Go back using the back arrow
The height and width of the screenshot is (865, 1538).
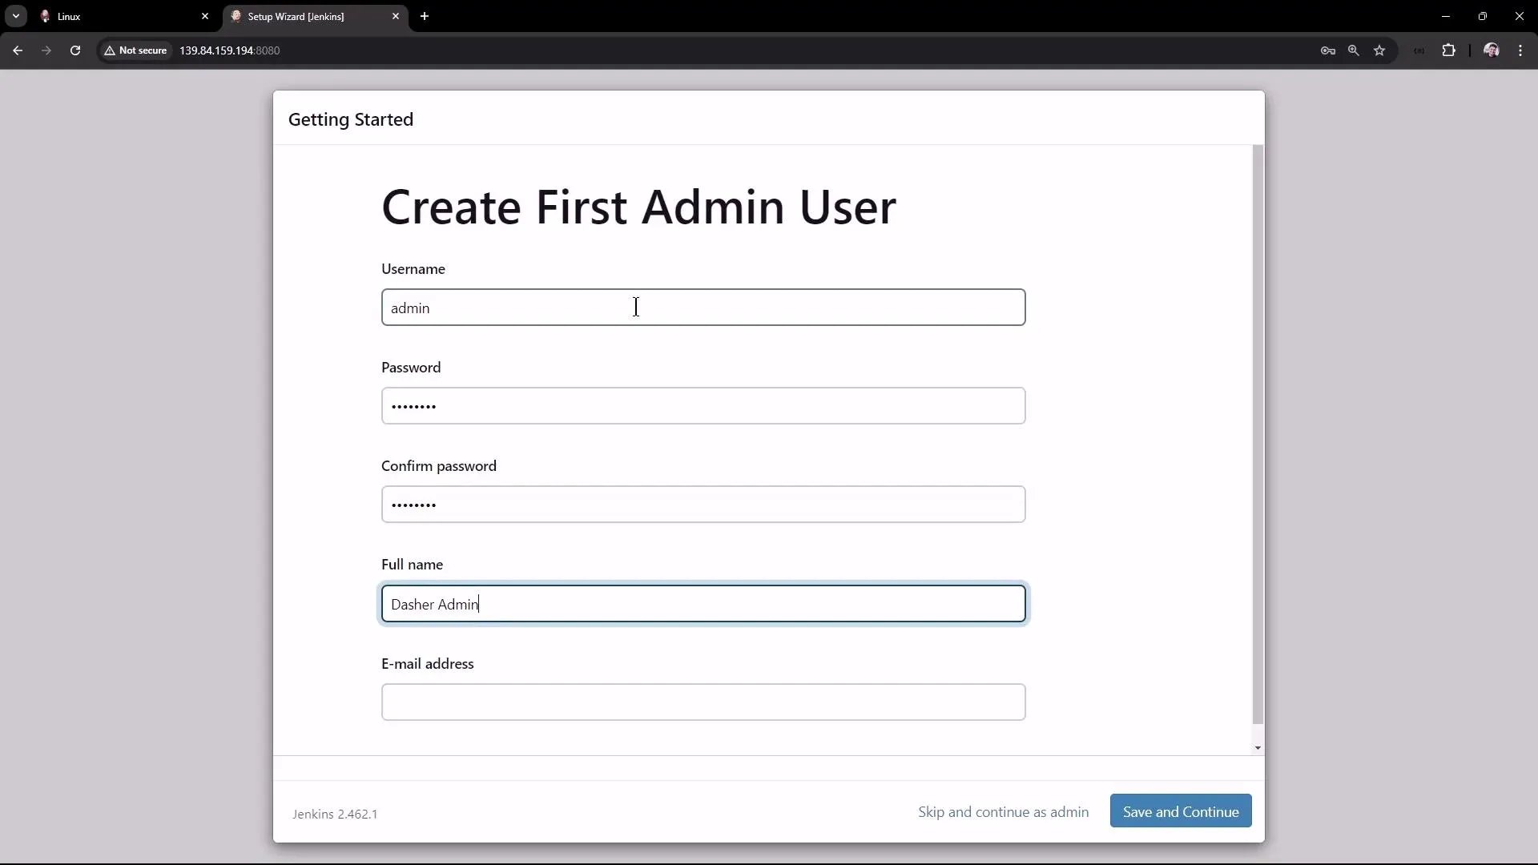tap(17, 50)
